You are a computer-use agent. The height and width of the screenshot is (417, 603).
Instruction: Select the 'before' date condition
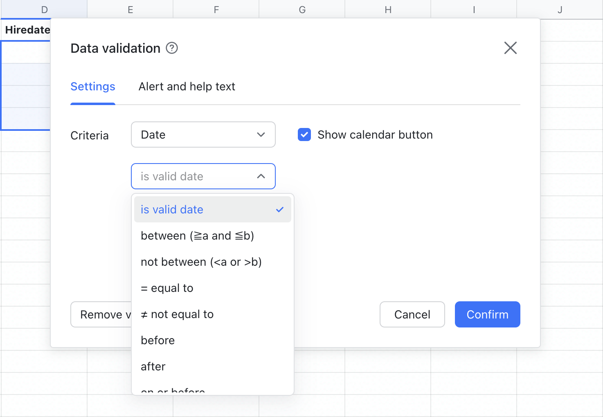[157, 340]
